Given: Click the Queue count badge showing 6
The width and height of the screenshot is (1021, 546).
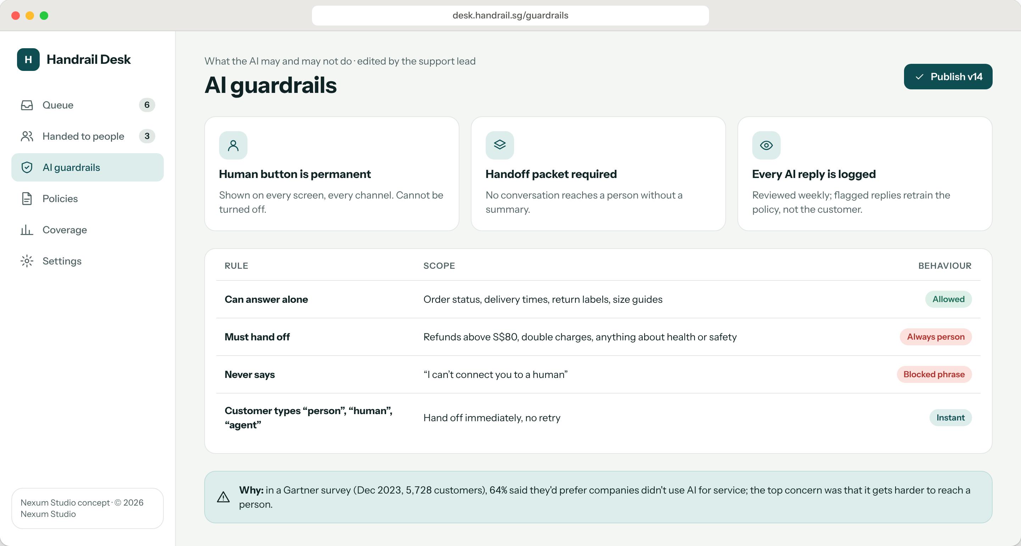Looking at the screenshot, I should click(147, 105).
